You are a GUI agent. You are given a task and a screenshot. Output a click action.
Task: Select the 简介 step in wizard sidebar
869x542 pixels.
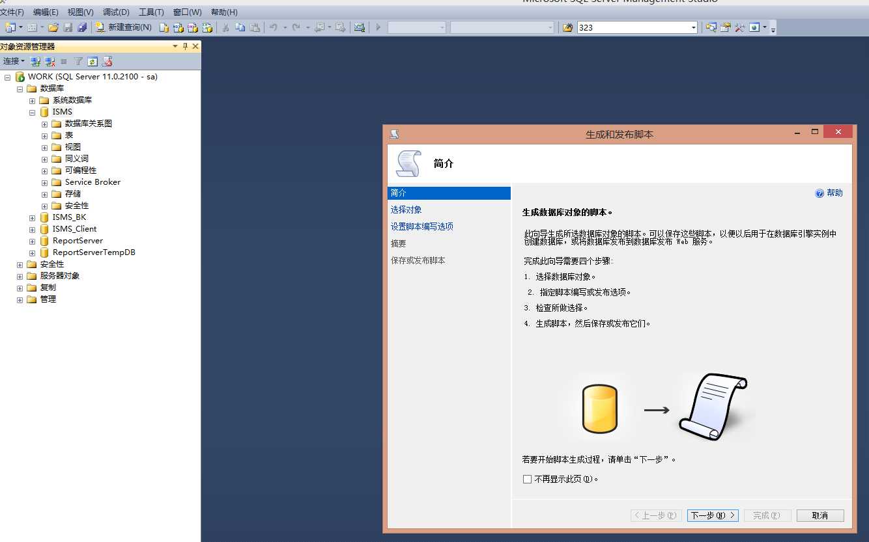coord(449,193)
